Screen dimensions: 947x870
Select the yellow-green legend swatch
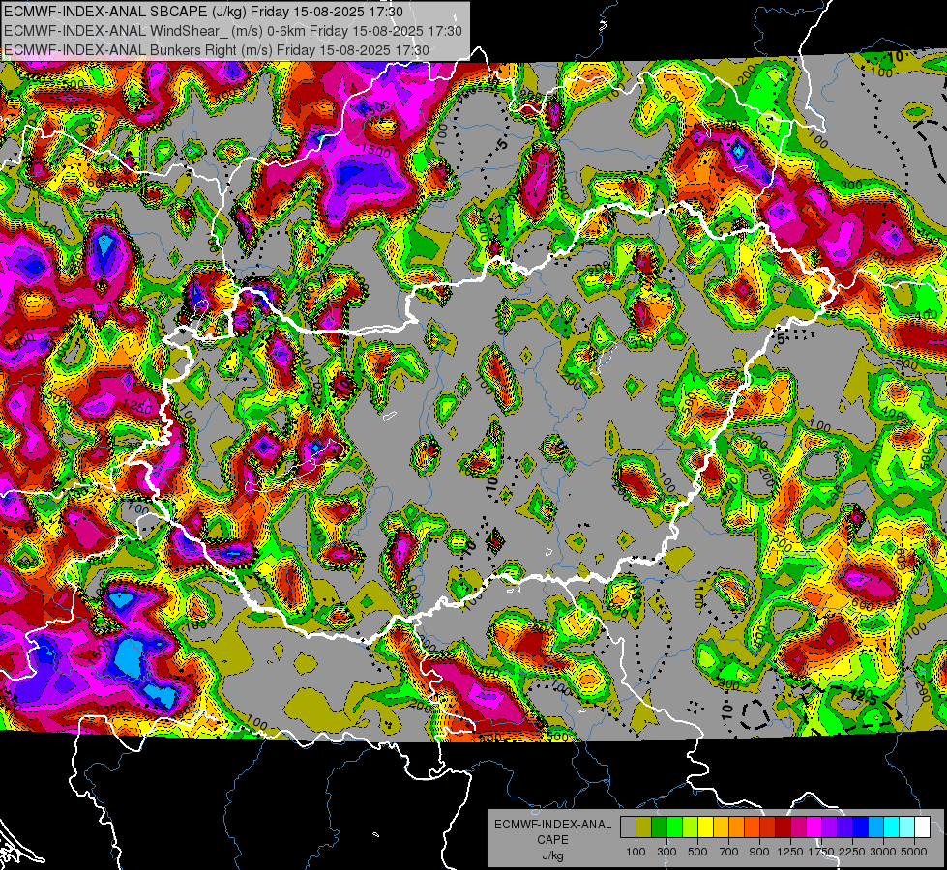tap(690, 827)
